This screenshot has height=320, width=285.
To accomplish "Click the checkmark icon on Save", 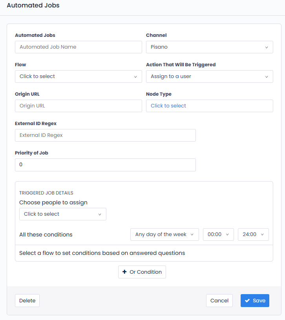I will click(247, 301).
